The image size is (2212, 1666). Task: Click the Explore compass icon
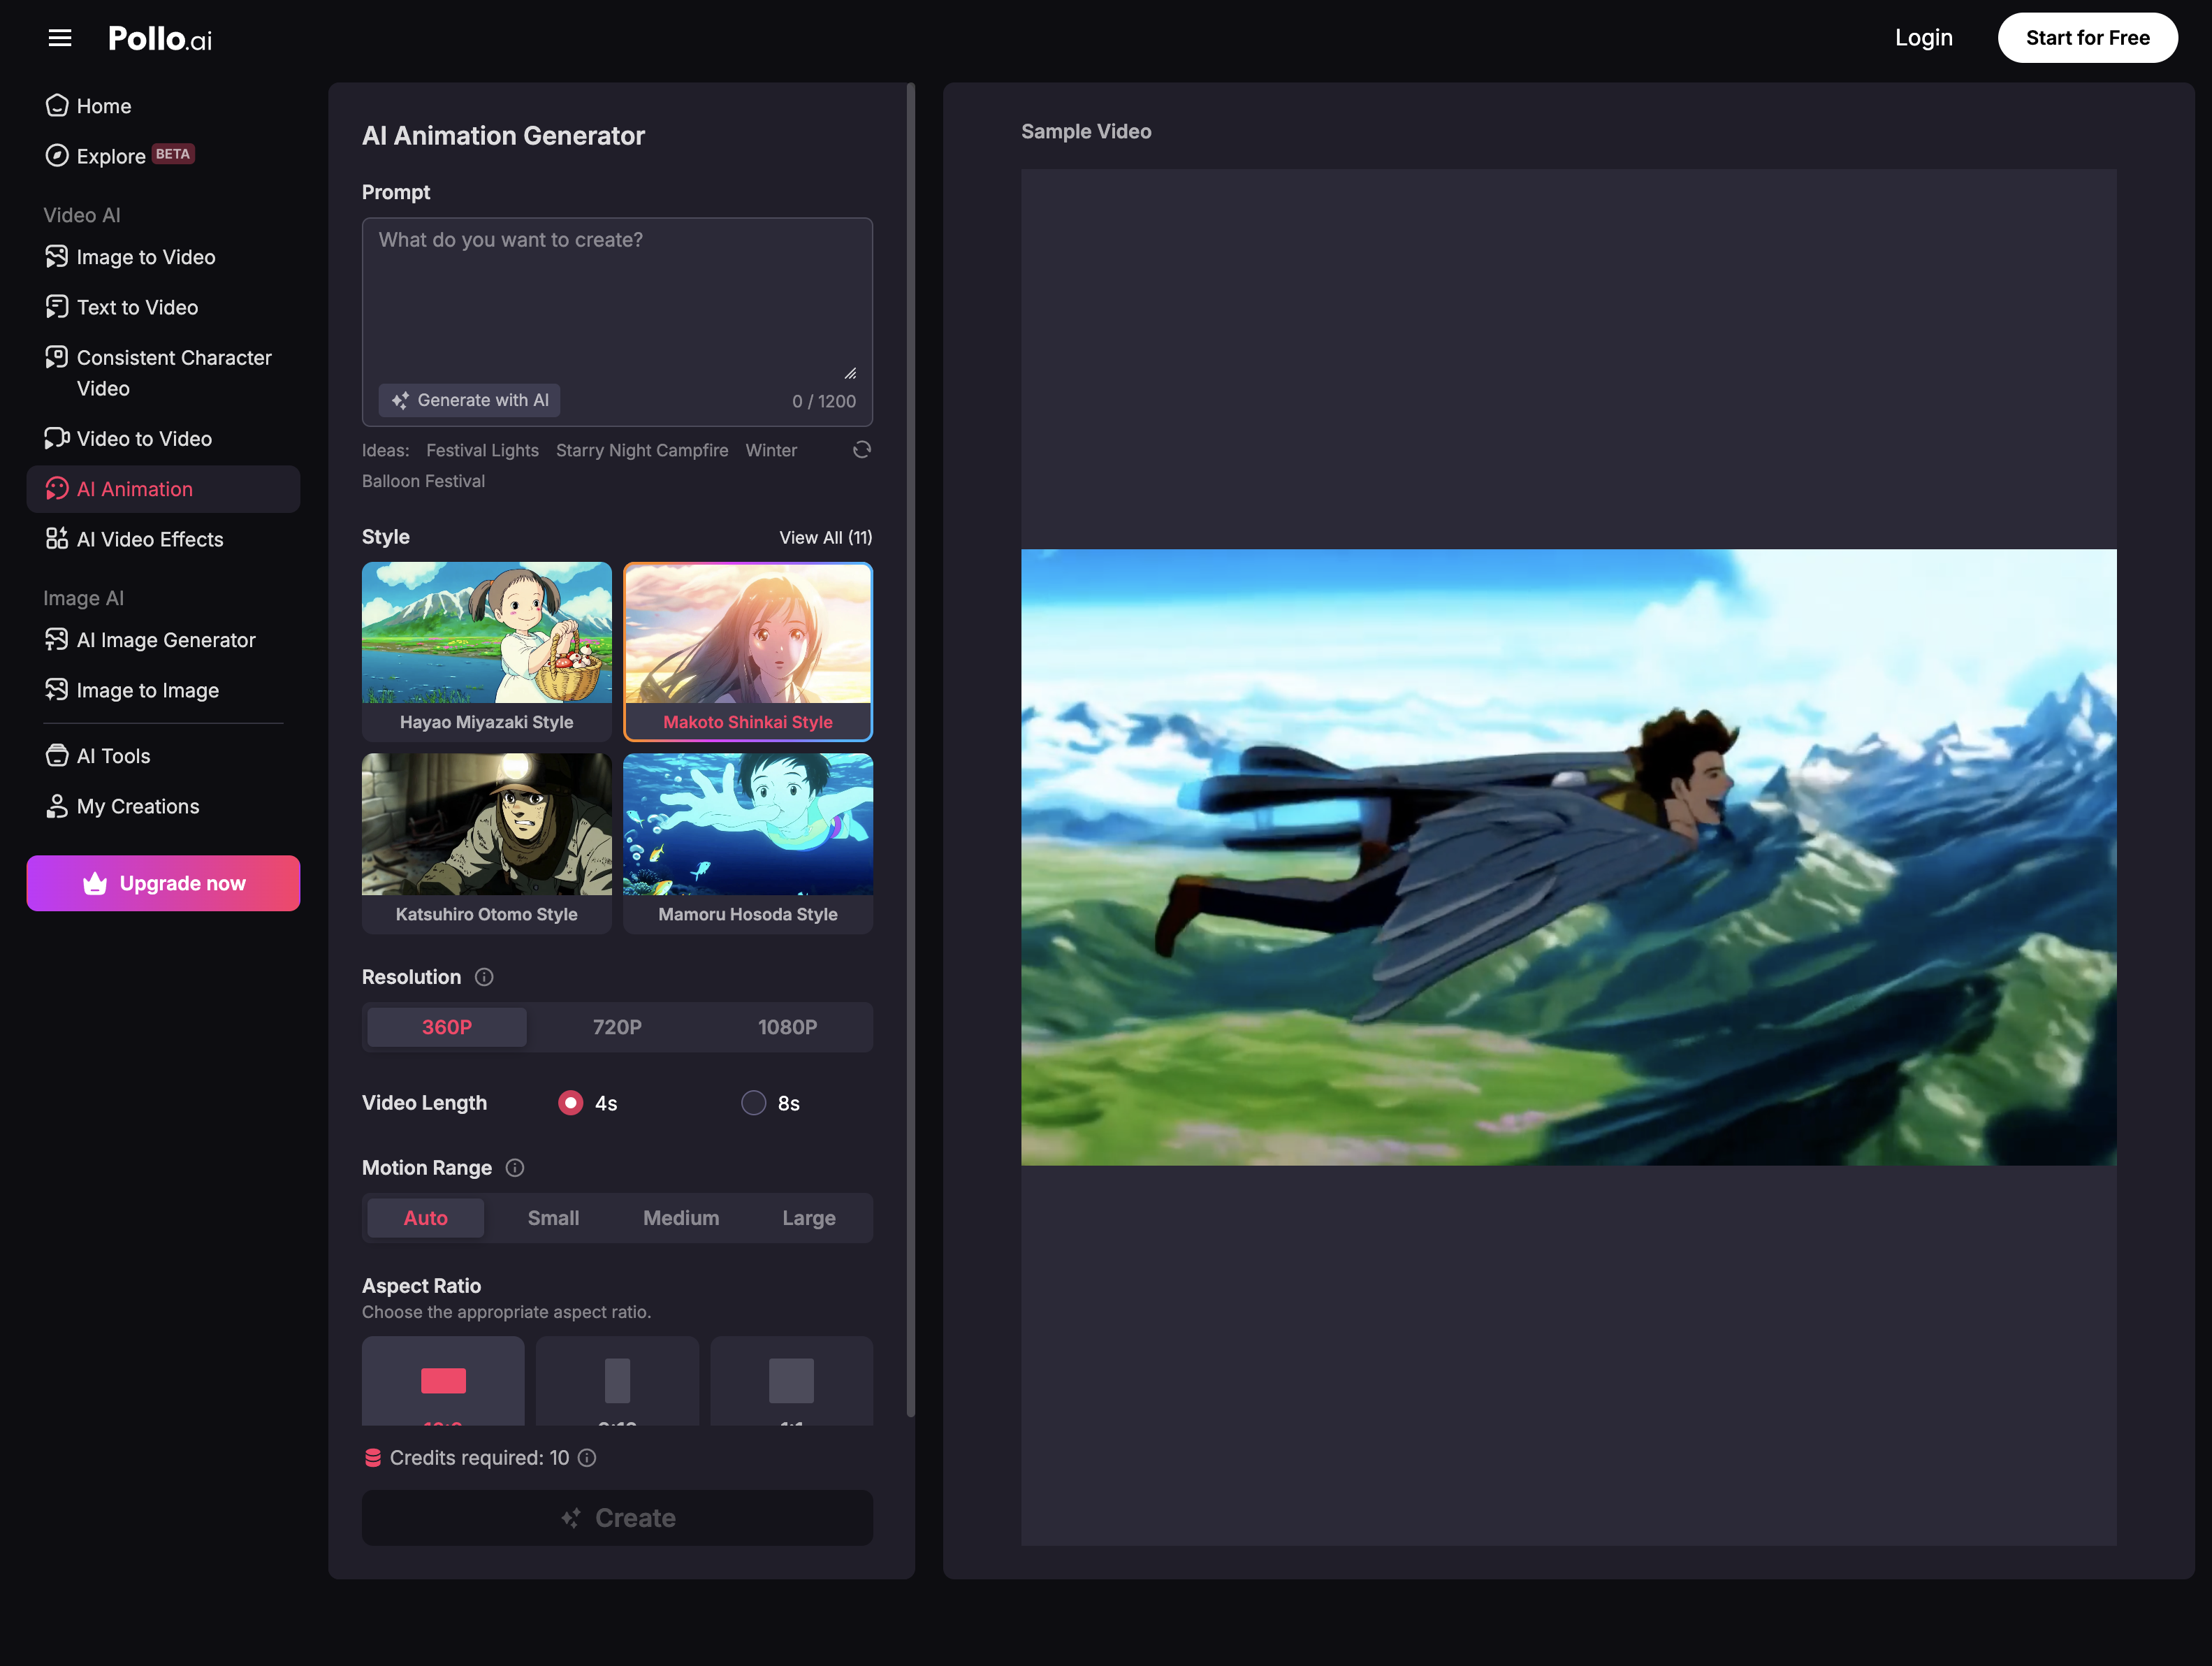coord(57,156)
